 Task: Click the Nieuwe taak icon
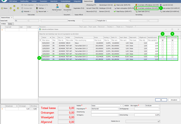point(37,11)
